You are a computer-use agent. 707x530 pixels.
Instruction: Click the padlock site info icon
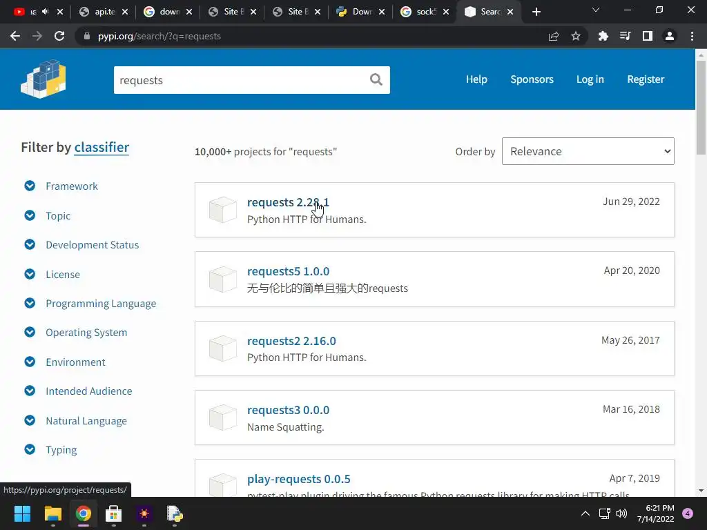coord(87,36)
